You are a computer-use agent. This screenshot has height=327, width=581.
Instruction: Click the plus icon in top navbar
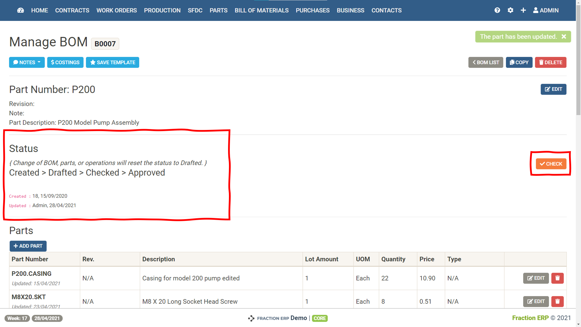523,10
